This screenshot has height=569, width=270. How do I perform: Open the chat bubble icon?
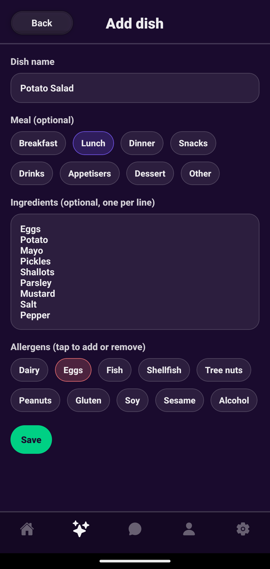click(x=135, y=529)
